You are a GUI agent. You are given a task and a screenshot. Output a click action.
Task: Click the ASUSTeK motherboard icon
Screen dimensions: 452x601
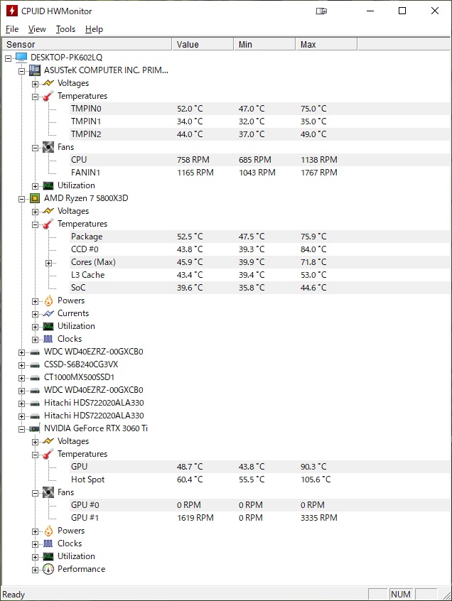[x=35, y=70]
